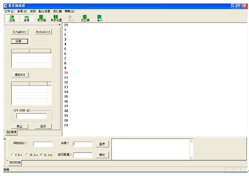Click line number 15 in the code area

[66, 96]
